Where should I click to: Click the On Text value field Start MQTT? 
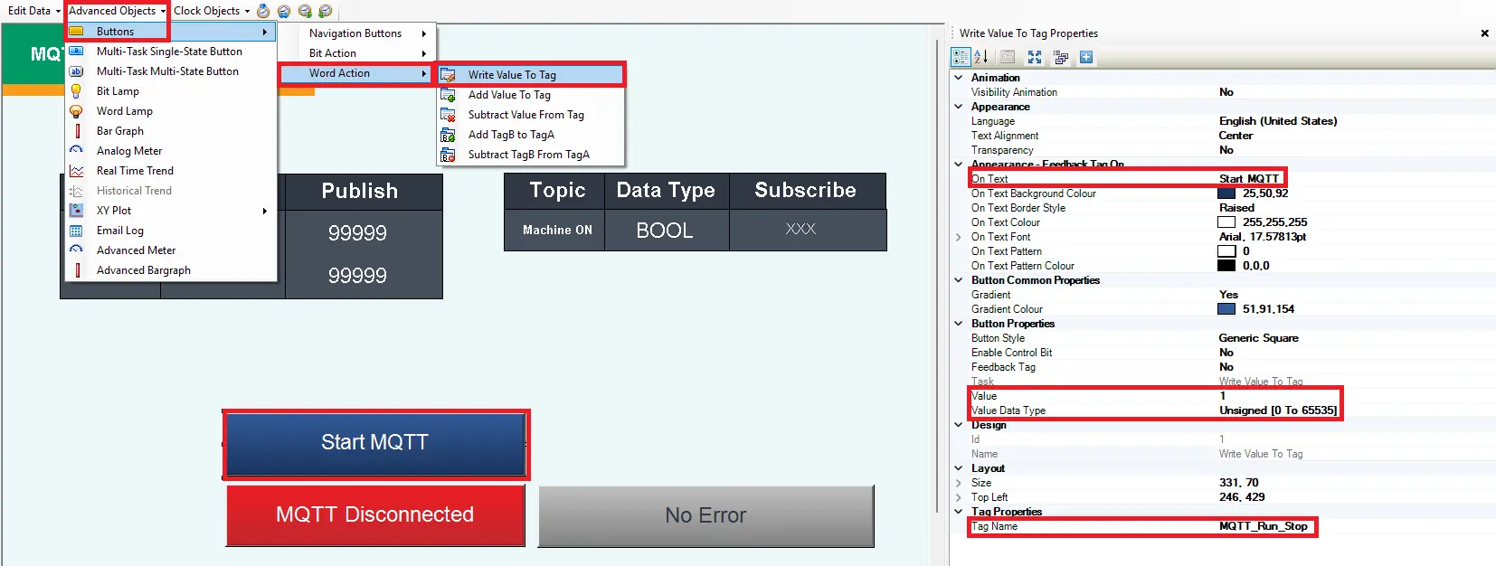click(1249, 179)
